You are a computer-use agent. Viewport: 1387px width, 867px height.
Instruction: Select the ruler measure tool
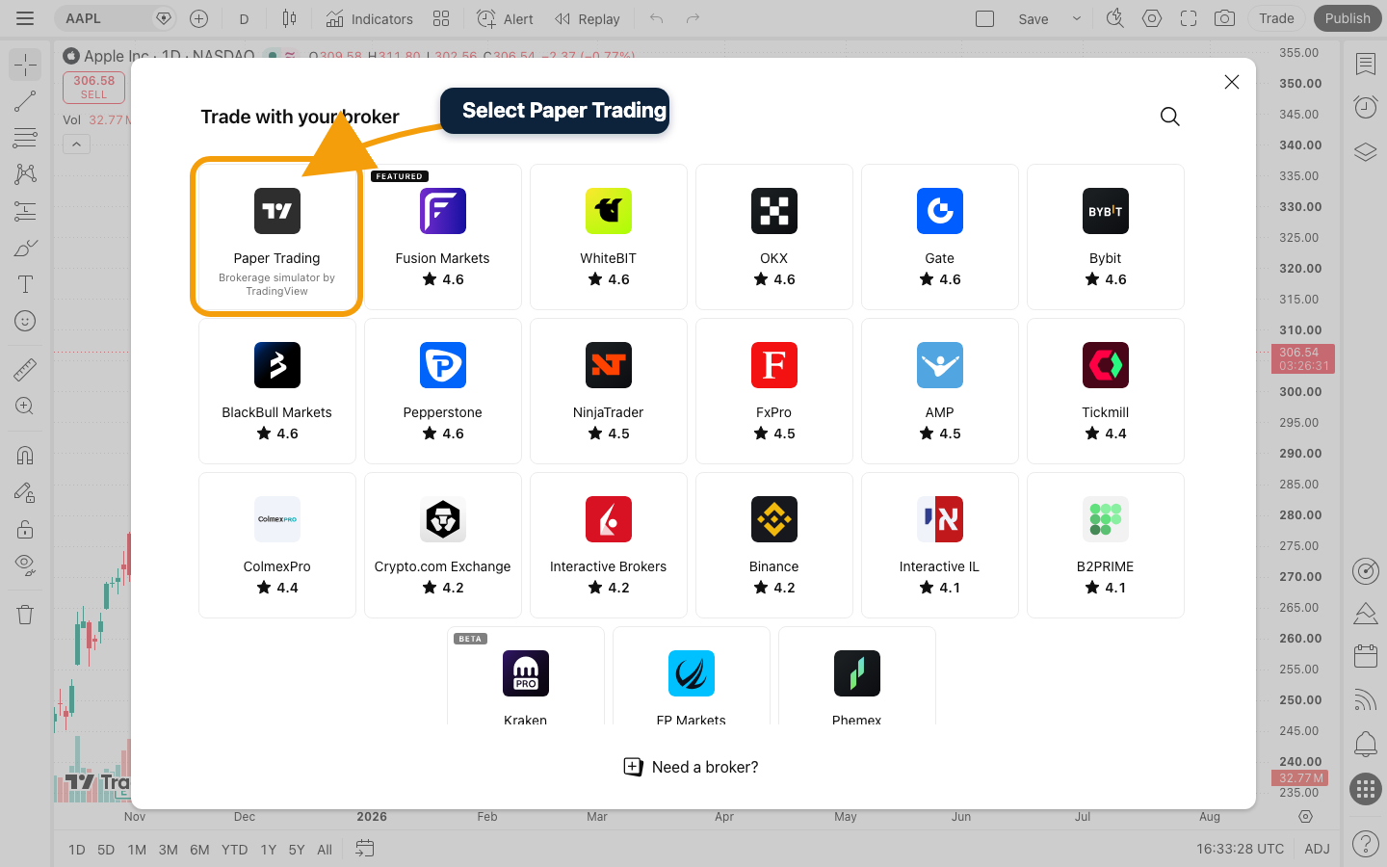pos(25,369)
